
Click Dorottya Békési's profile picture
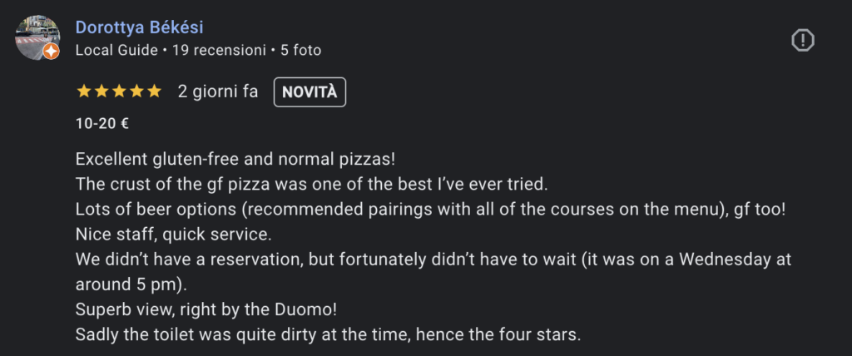[x=37, y=37]
